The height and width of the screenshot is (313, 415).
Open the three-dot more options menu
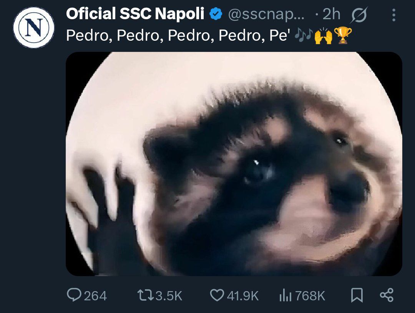coord(393,15)
